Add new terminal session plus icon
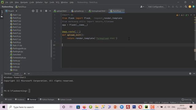The image size is (196, 110). tap(25, 74)
